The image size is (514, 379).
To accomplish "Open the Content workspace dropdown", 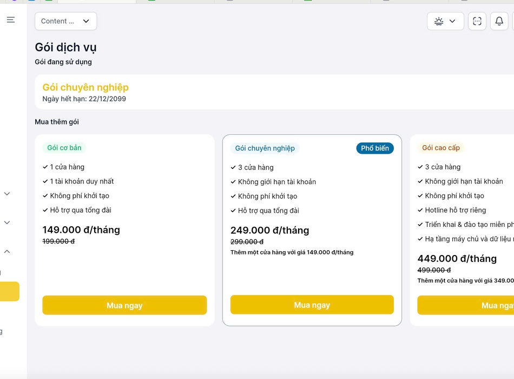I will 65,21.
